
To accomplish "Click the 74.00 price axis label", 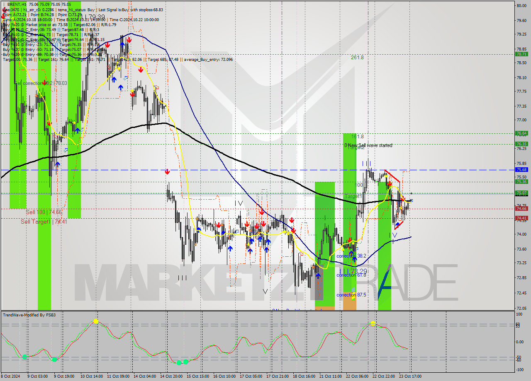I will point(521,234).
